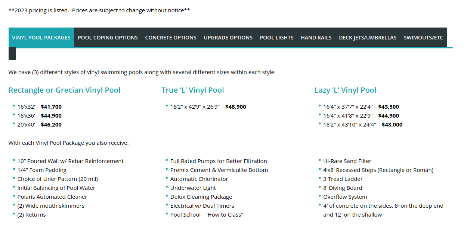The image size is (467, 230).
Task: Switch to the Pool Coping Options tab
Action: 108,38
